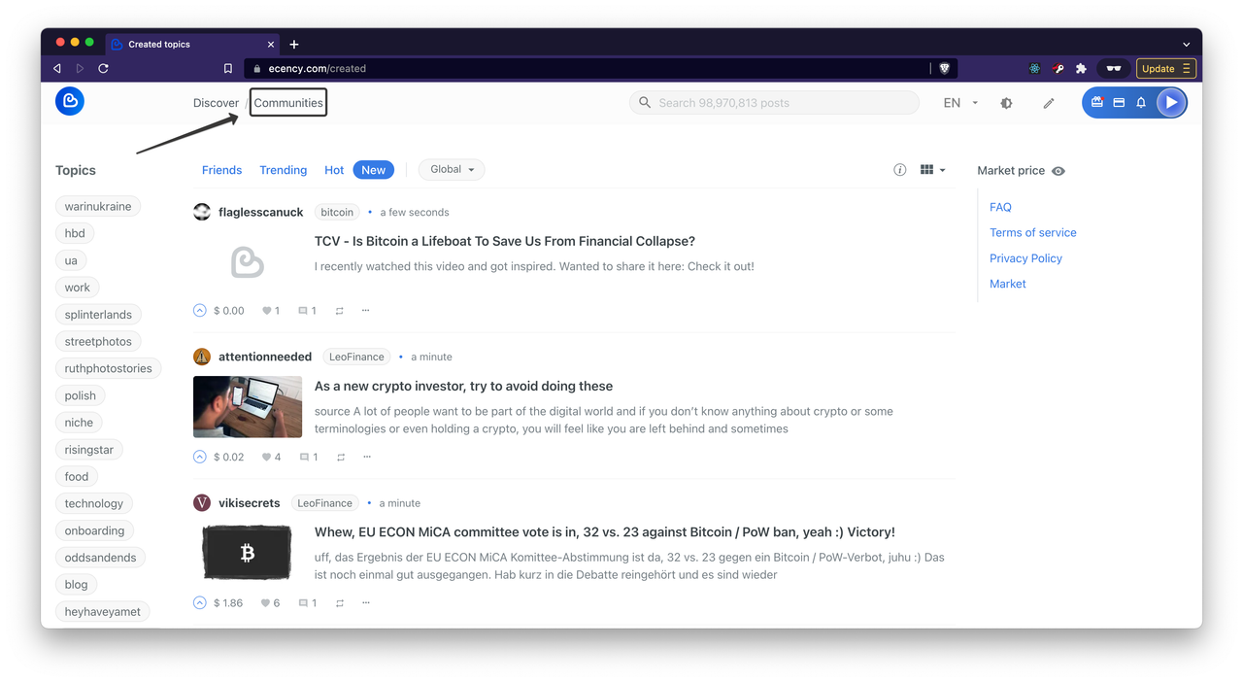Select the splinterlands topic tag

click(98, 314)
